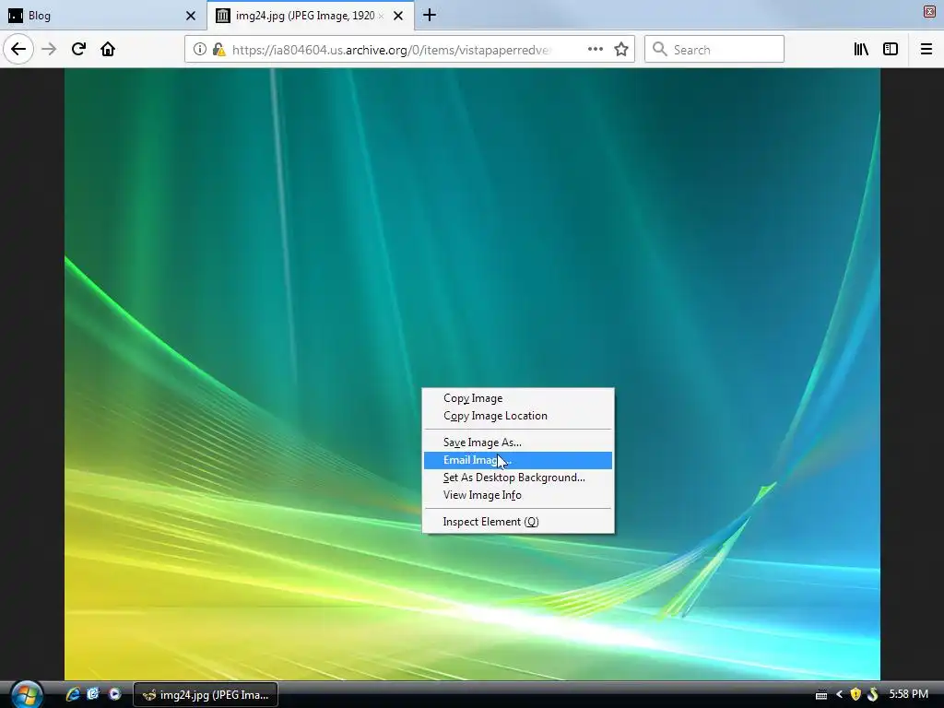Open the media player quick launch icon
This screenshot has height=708, width=944.
[x=114, y=694]
